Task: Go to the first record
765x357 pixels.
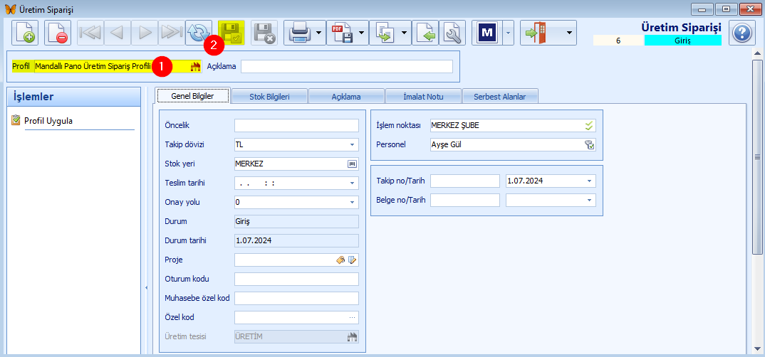Action: 90,33
